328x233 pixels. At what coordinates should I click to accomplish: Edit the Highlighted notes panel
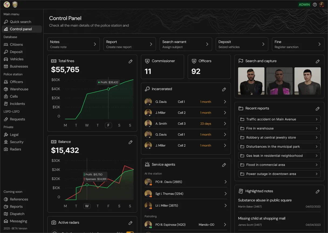(318, 192)
